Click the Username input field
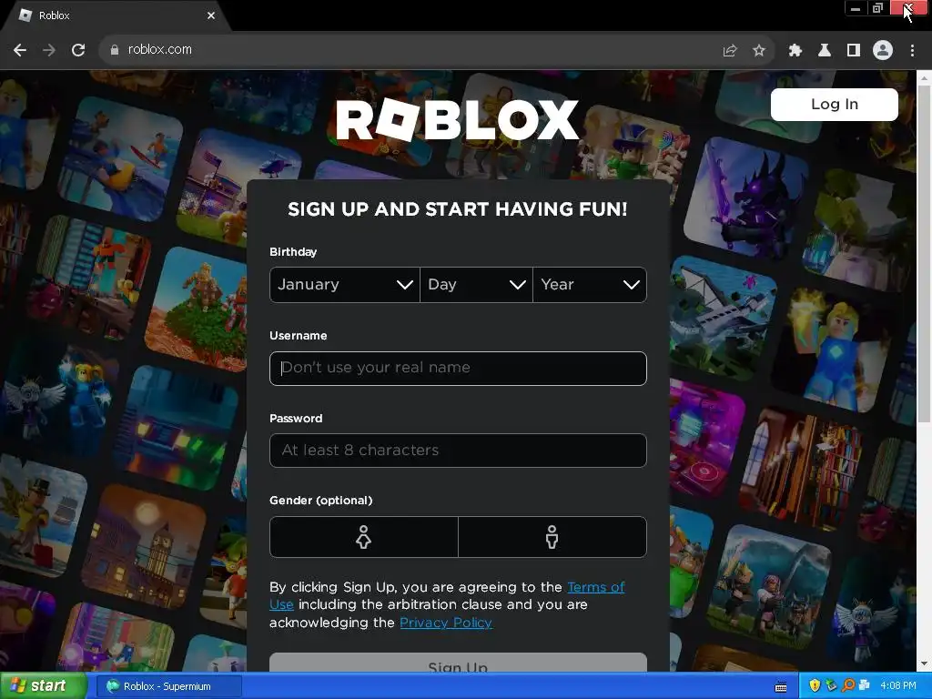932x699 pixels. pyautogui.click(x=459, y=369)
